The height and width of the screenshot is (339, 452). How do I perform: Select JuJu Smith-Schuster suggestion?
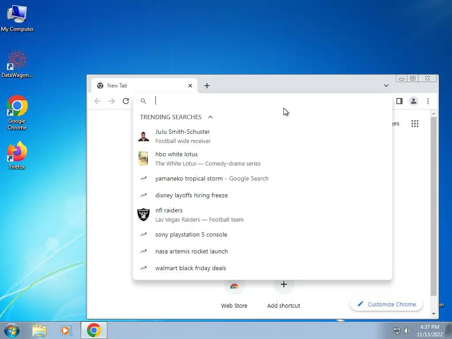click(x=262, y=136)
